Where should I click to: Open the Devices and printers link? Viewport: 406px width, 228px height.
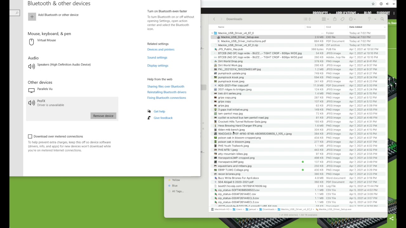point(161,49)
